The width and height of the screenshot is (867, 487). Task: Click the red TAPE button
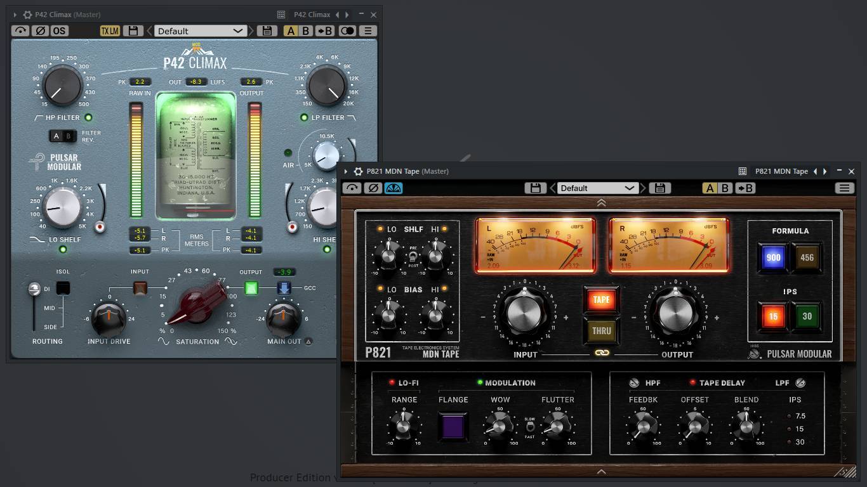click(601, 299)
